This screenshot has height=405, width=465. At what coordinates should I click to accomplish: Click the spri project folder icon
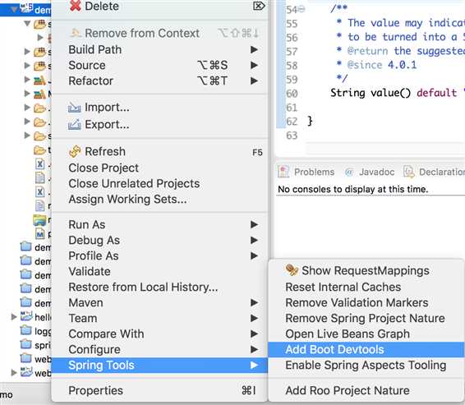tap(25, 344)
